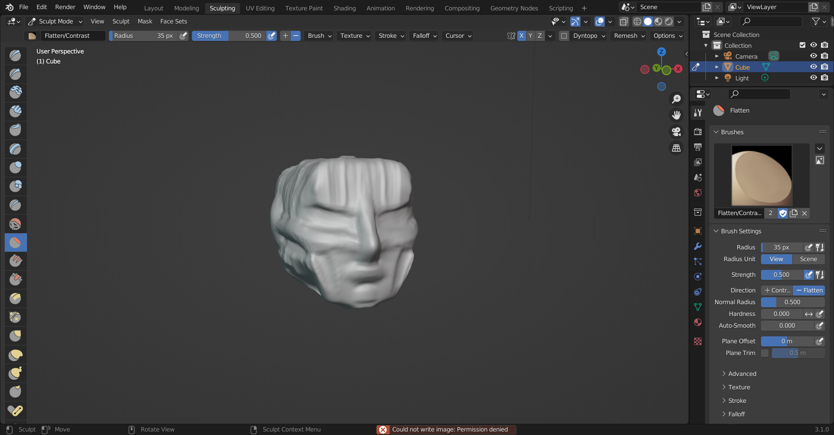Hide the Cube in the viewport
The height and width of the screenshot is (435, 834).
[x=813, y=66]
